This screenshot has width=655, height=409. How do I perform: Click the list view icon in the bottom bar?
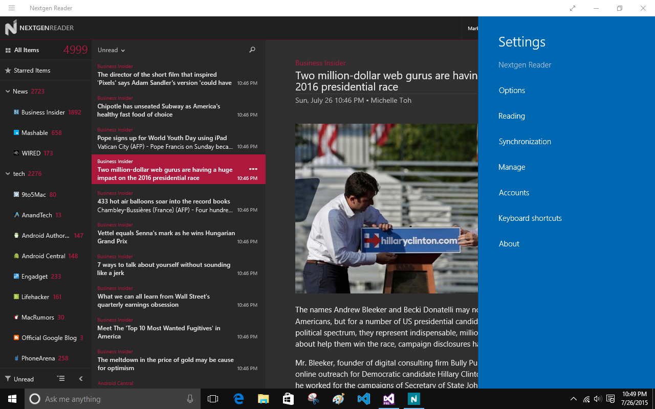(x=61, y=379)
